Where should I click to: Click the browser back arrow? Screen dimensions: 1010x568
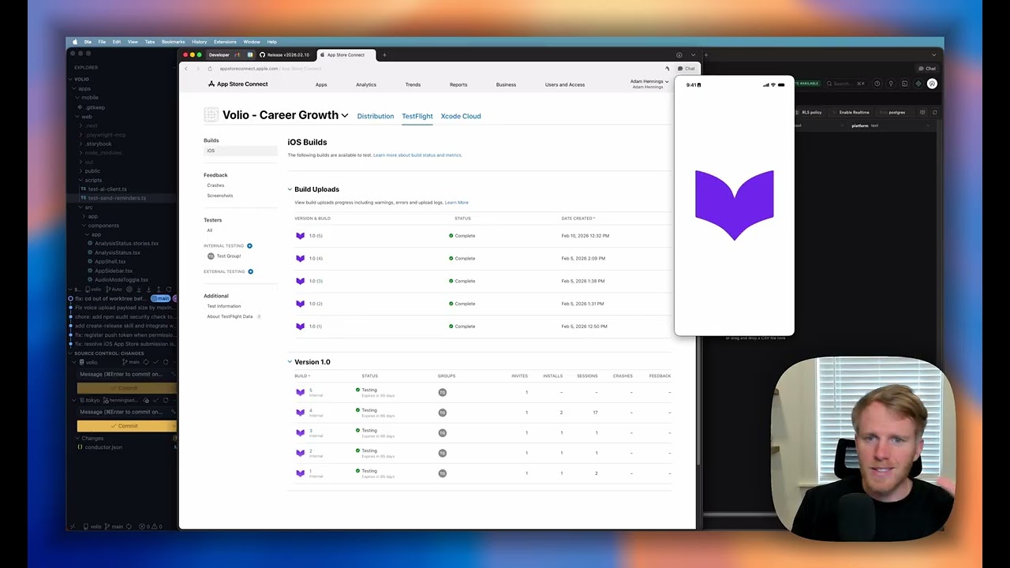(186, 69)
